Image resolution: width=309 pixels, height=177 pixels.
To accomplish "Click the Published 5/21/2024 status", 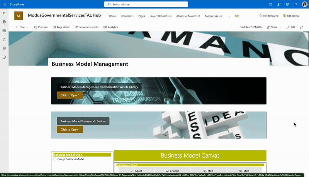I will (x=251, y=27).
